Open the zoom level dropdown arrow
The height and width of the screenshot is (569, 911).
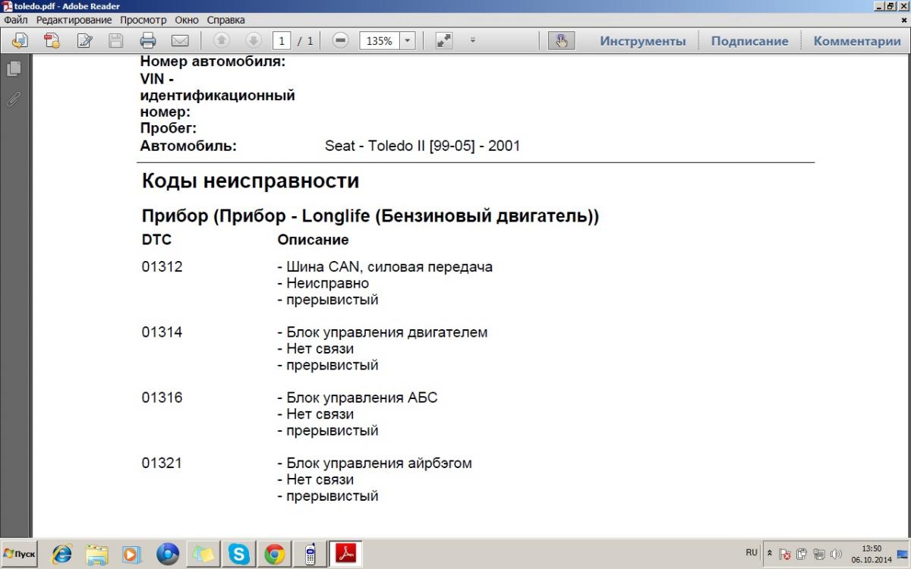[408, 41]
